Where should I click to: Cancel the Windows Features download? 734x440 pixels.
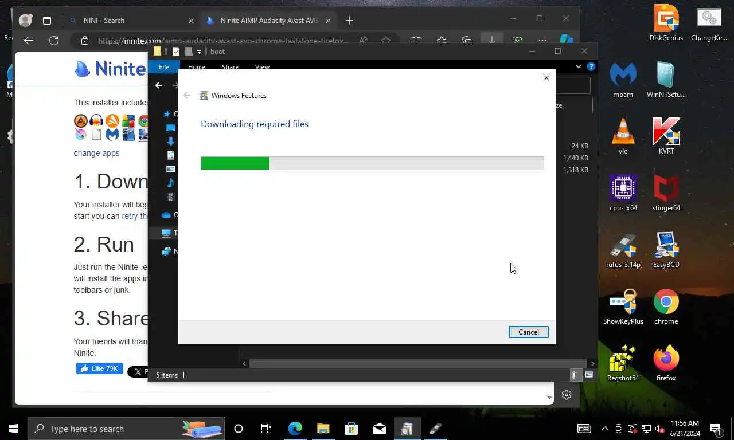click(528, 332)
